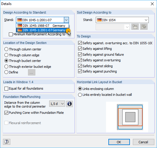This screenshot has width=157, height=148.
Task: Close the Details dialog with X
Action: tap(152, 4)
